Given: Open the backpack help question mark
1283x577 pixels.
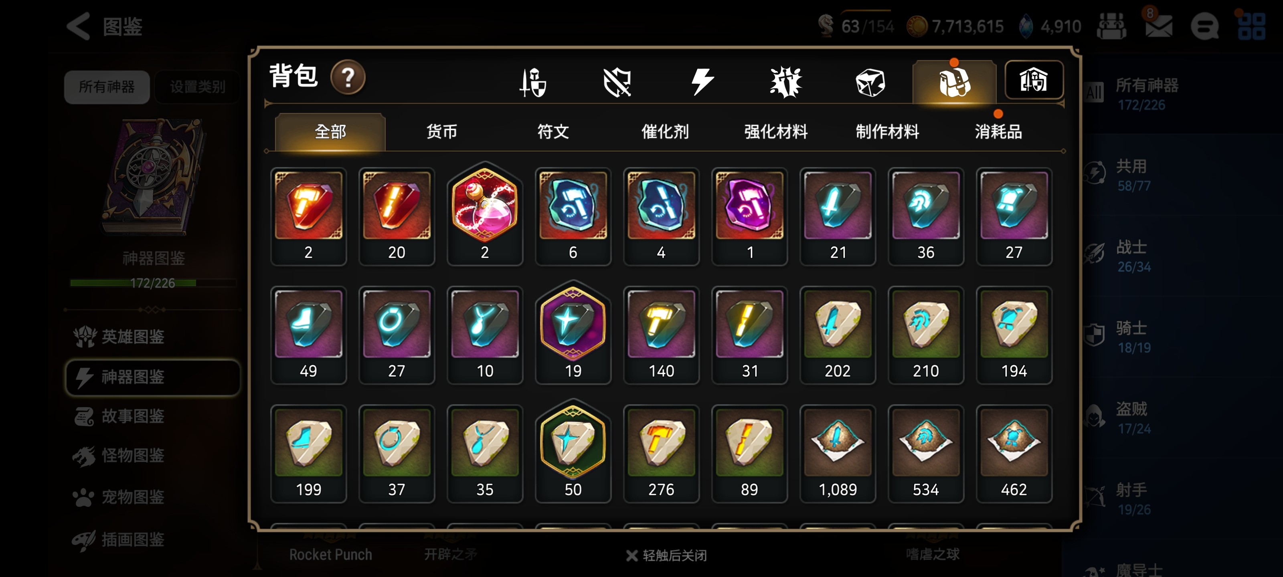Looking at the screenshot, I should (348, 77).
